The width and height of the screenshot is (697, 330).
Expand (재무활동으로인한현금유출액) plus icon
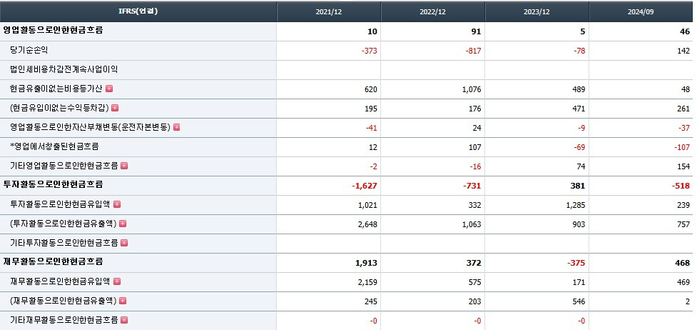pos(123,301)
